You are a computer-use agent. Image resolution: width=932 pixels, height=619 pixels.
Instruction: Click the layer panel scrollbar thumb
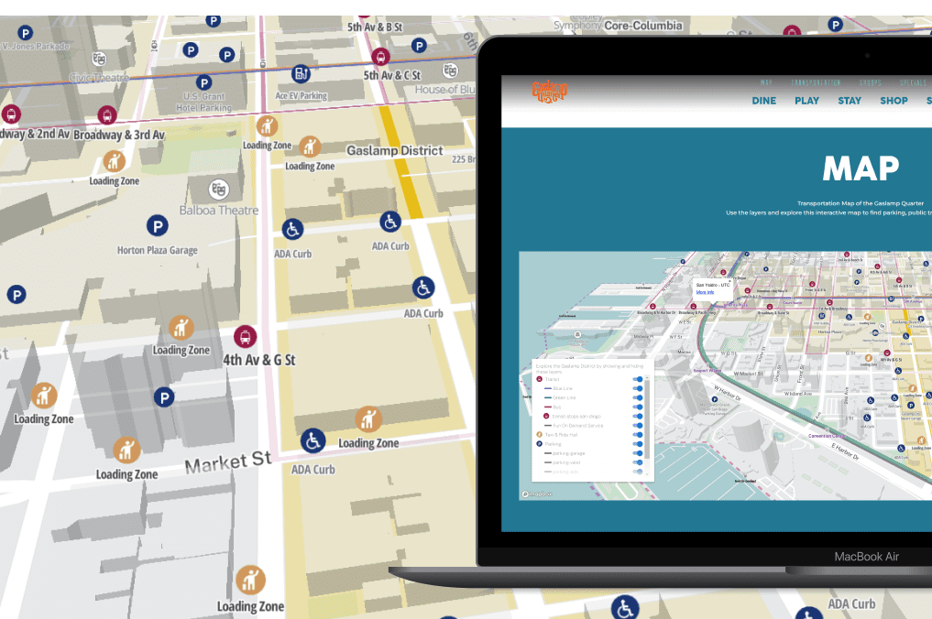tap(647, 420)
